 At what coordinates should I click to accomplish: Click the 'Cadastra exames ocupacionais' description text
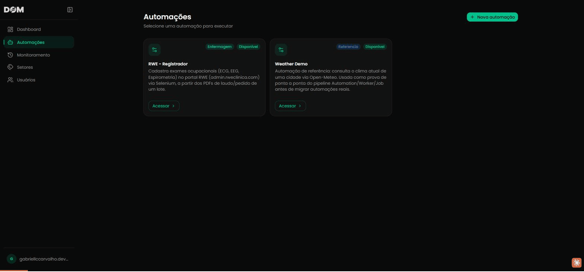click(204, 80)
